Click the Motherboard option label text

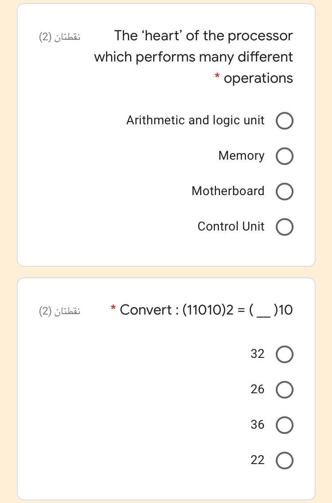228,191
